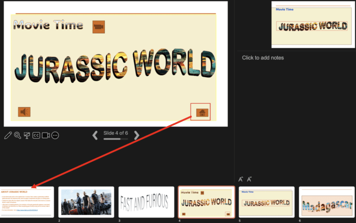Select the About Jurassic World slide 1 thumbnail
Screen dimensions: 356x223
click(x=27, y=202)
